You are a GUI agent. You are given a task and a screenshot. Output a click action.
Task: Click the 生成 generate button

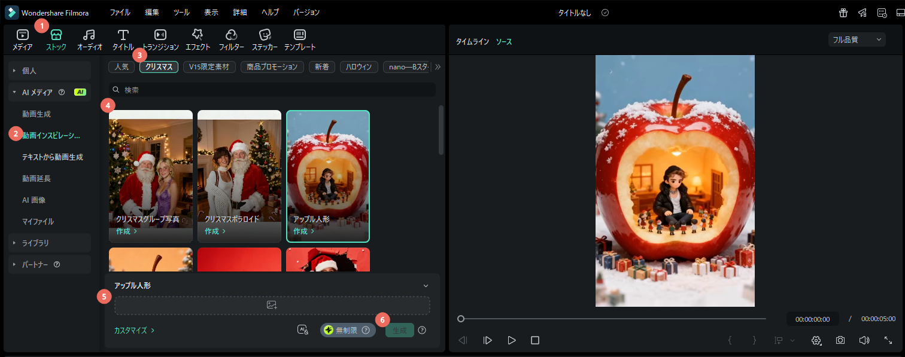(x=399, y=329)
